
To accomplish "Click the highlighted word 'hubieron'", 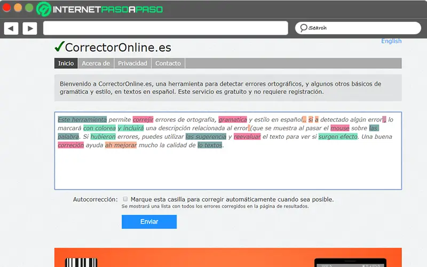I will pyautogui.click(x=103, y=137).
